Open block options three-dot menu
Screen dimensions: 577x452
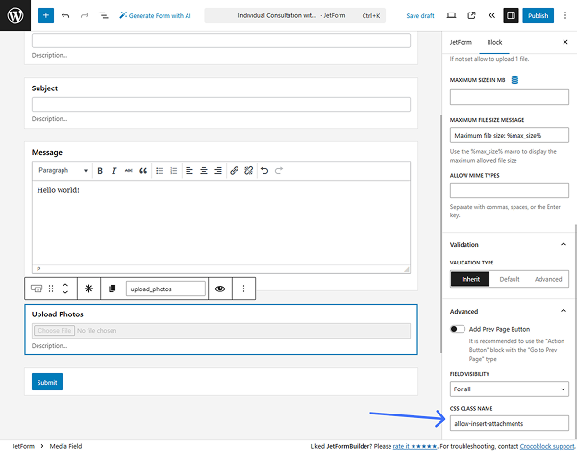point(243,289)
